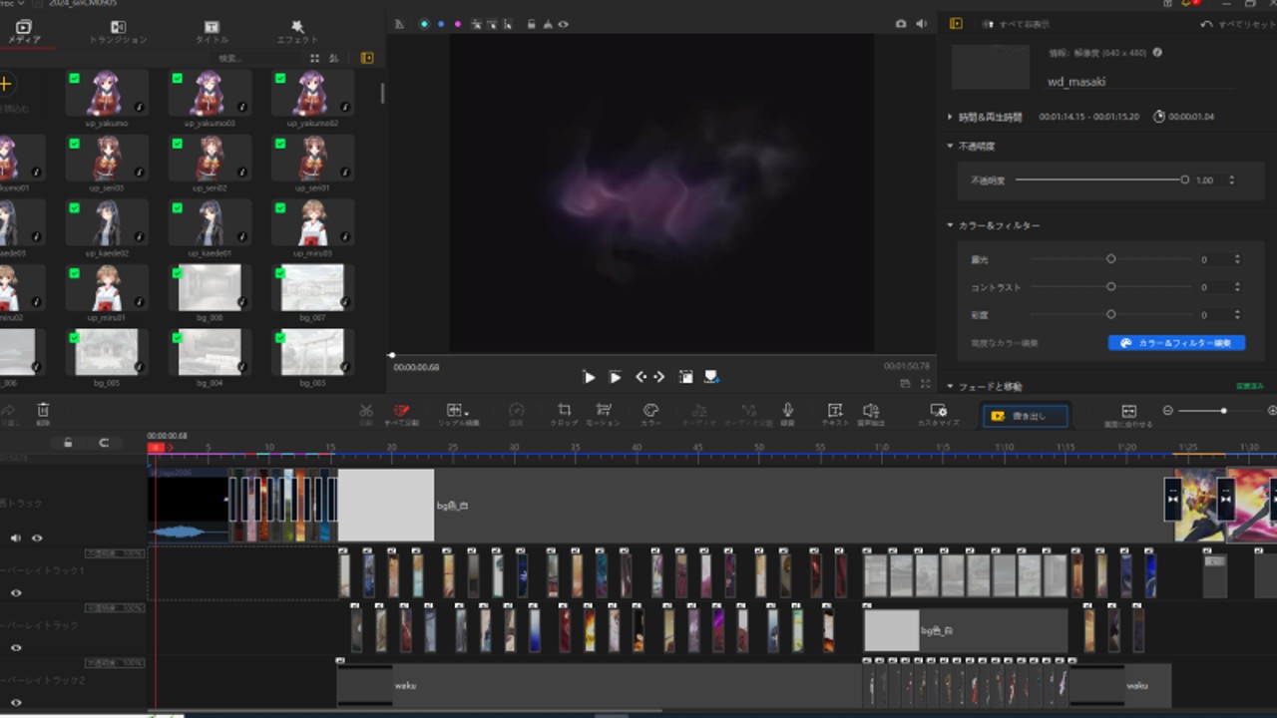Select the up_yakumo media thumbnail

[107, 93]
